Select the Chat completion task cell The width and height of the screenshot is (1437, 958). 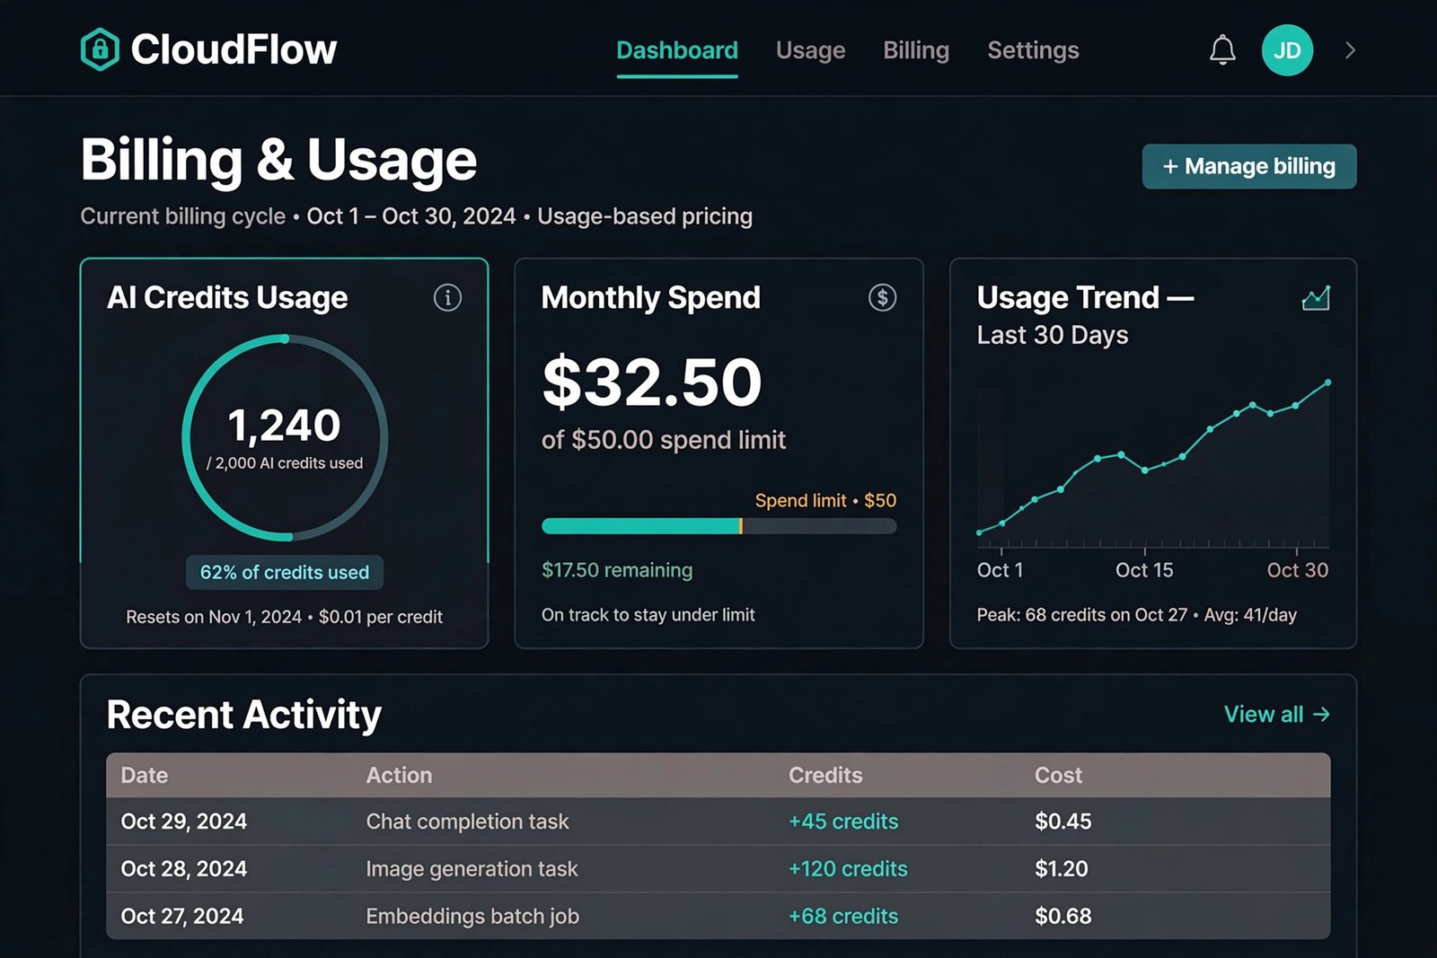click(x=467, y=822)
